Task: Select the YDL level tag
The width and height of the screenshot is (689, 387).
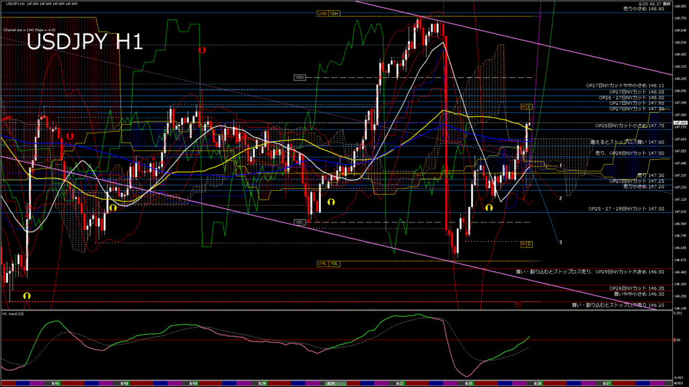Action: tap(334, 263)
